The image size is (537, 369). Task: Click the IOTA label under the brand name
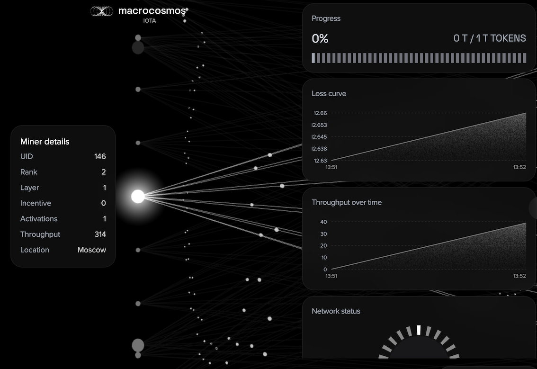(150, 21)
